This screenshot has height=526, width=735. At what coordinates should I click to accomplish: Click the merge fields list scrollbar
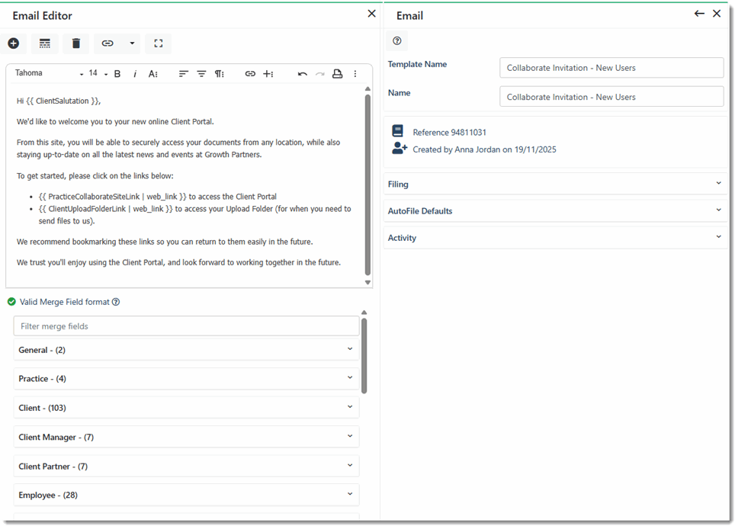[364, 356]
